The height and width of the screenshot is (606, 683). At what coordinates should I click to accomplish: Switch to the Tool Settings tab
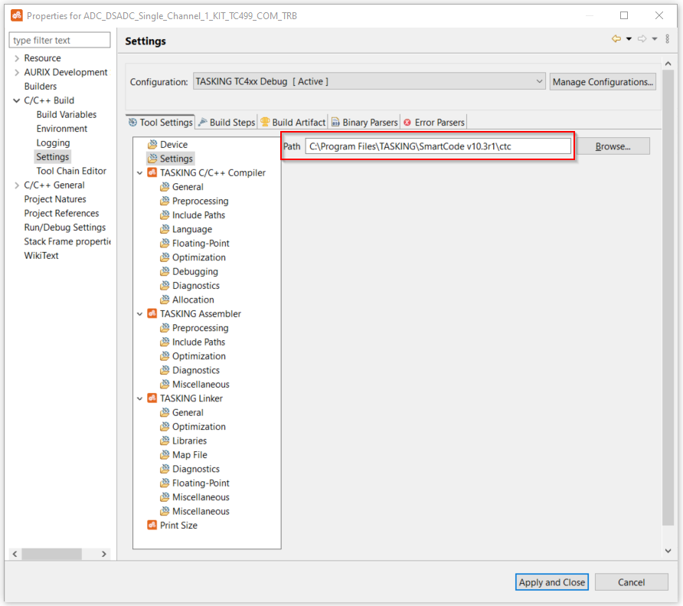tap(160, 122)
